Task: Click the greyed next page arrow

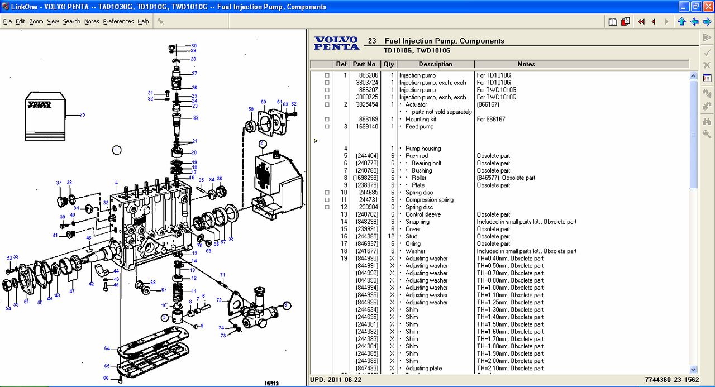Action: click(x=666, y=22)
